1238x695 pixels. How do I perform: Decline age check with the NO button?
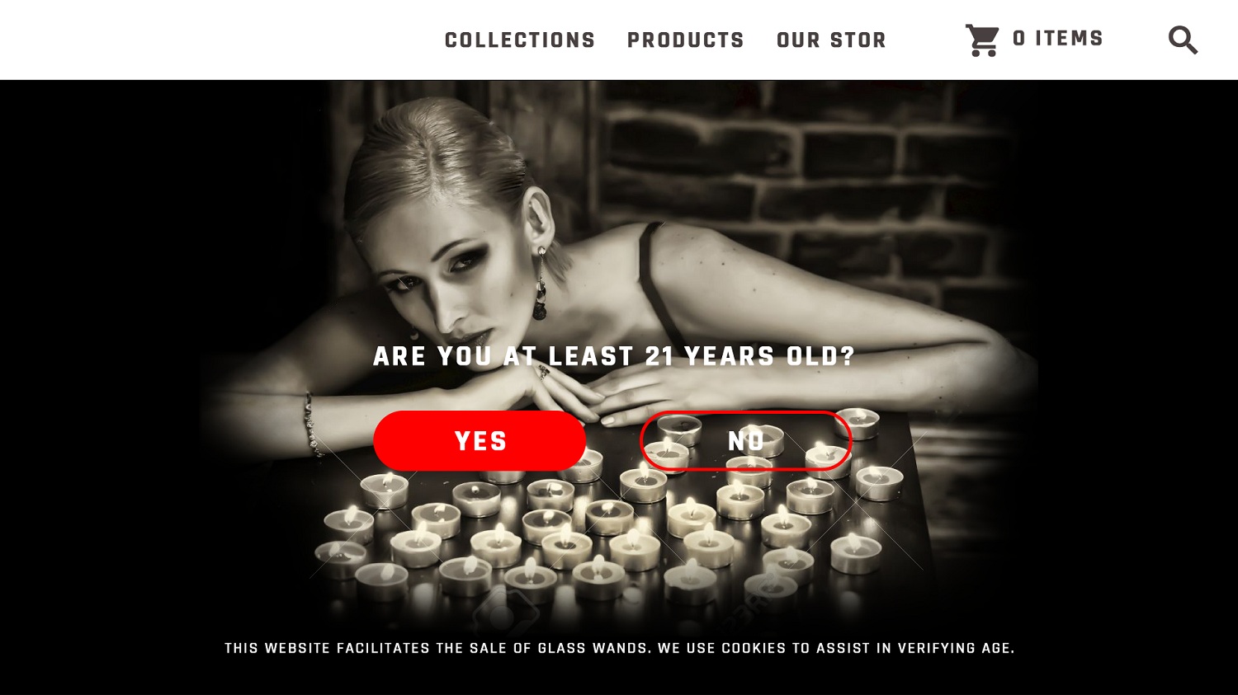tap(746, 441)
